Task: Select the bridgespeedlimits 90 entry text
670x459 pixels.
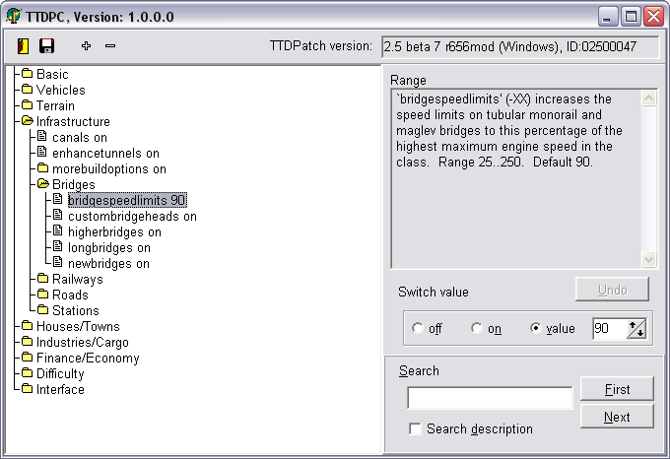Action: (x=127, y=200)
